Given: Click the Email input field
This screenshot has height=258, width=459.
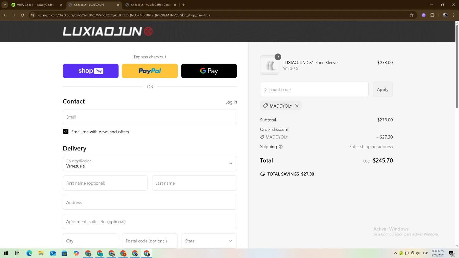Looking at the screenshot, I should coord(150,117).
